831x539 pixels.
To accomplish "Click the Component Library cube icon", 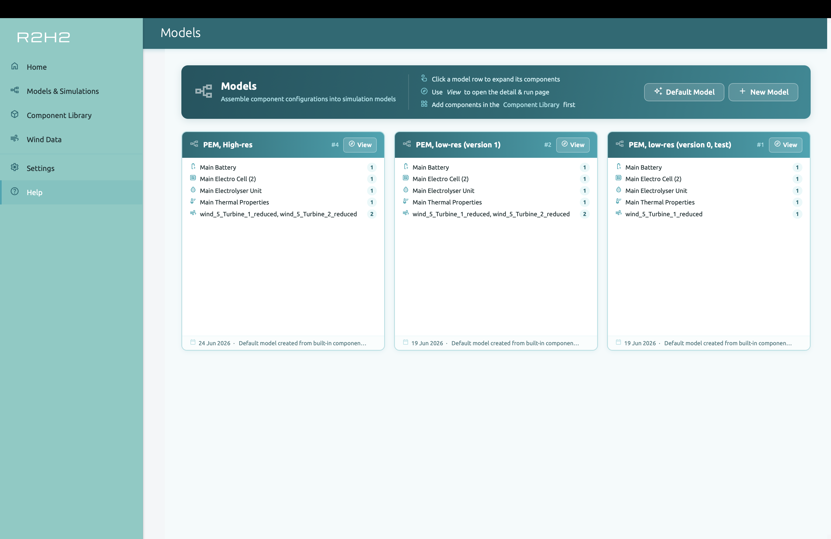I will point(14,114).
